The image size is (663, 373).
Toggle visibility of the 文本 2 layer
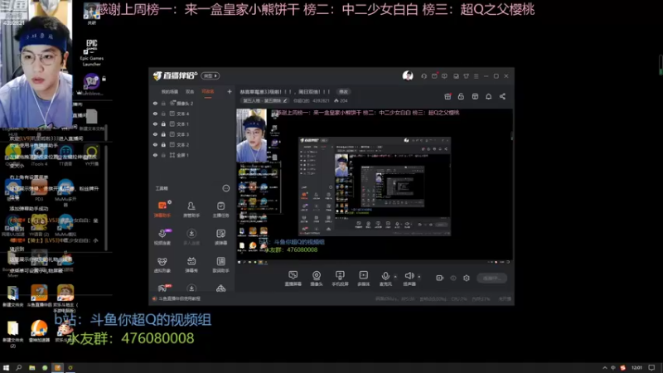click(x=155, y=144)
